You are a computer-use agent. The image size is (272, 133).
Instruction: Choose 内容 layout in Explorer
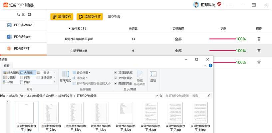(x=25, y=82)
